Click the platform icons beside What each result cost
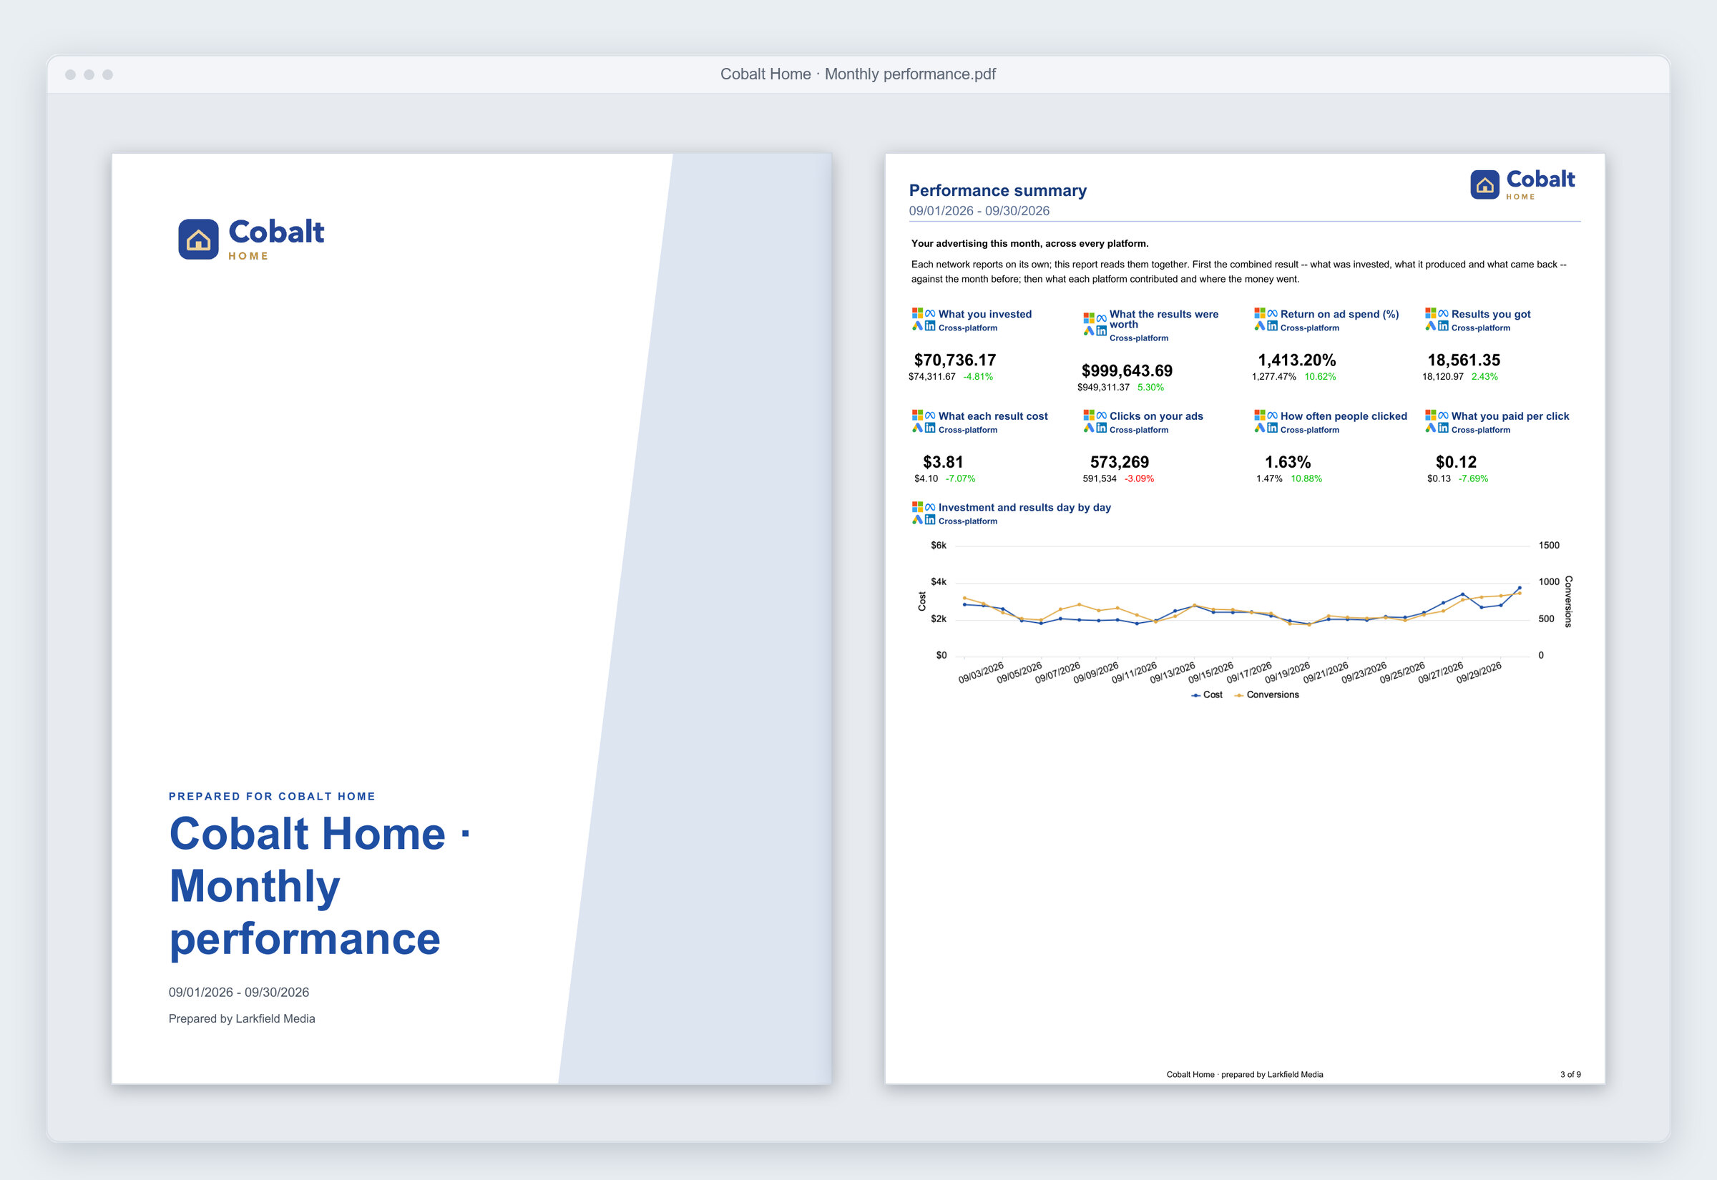 pos(924,421)
